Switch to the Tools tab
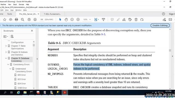175x98 pixels. point(10,14)
